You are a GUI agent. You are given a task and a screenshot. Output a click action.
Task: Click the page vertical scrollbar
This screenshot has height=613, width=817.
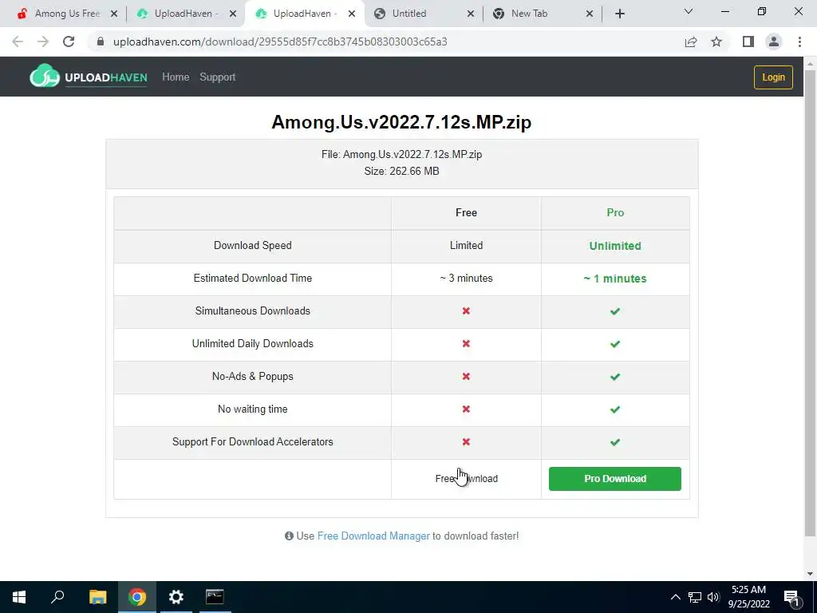[x=810, y=303]
